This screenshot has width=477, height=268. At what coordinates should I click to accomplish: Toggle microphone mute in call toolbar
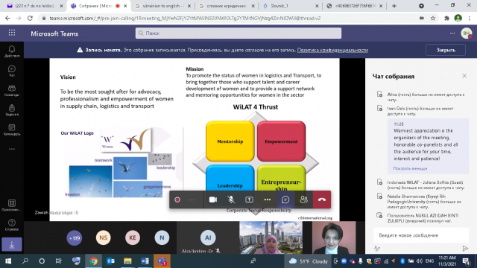pos(231,200)
